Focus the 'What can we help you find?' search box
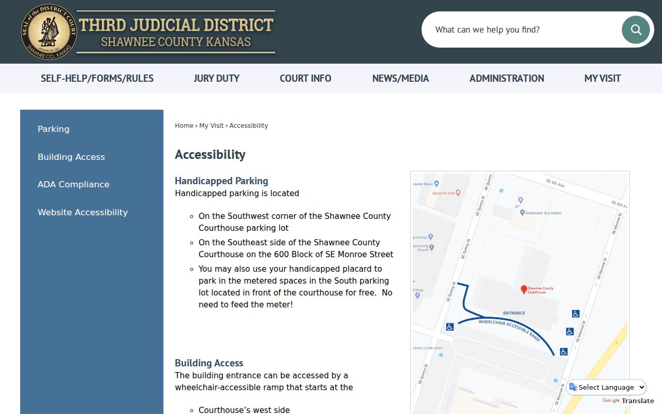This screenshot has height=414, width=662. 522,29
